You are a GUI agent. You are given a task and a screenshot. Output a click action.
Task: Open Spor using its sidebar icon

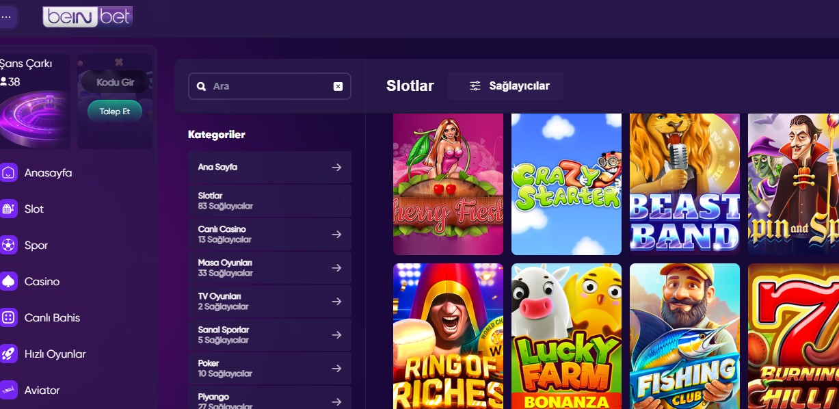(x=8, y=245)
